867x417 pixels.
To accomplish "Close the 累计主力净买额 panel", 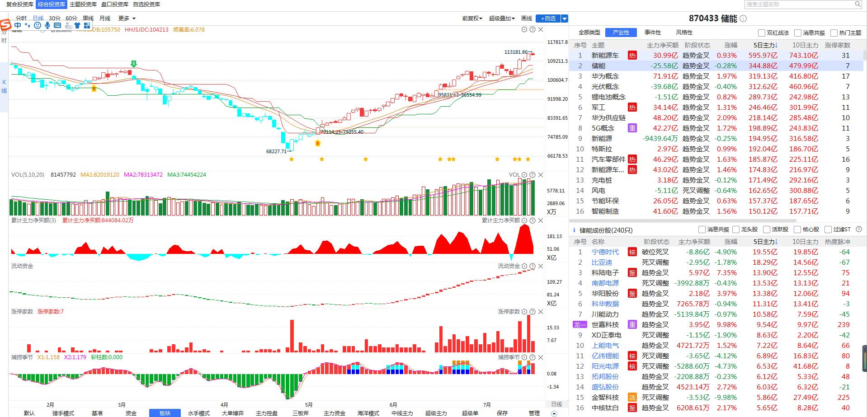I will click(x=541, y=220).
